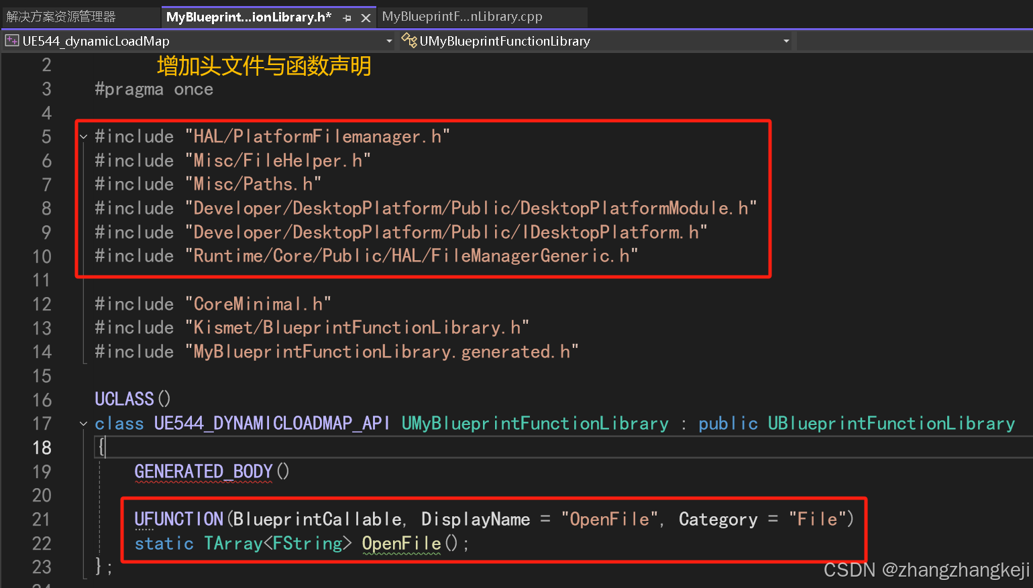The width and height of the screenshot is (1033, 588).
Task: Click the UCLASS macro
Action: [x=124, y=400]
